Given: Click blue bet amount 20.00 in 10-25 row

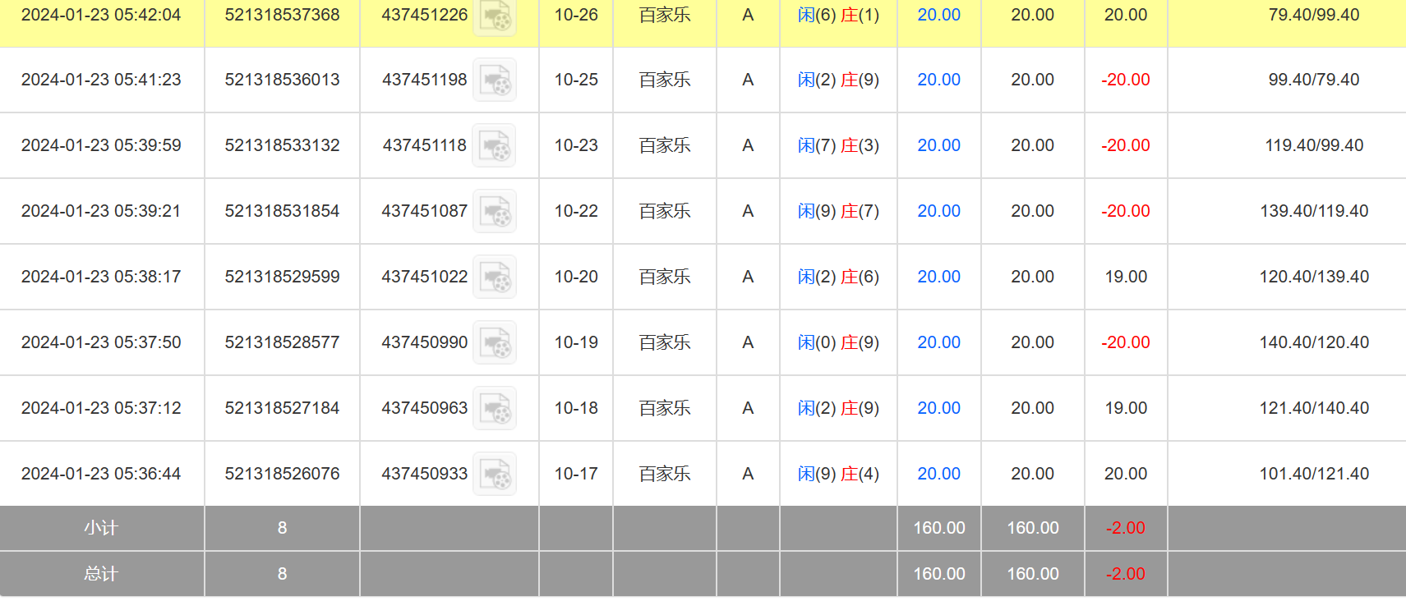Looking at the screenshot, I should 938,80.
